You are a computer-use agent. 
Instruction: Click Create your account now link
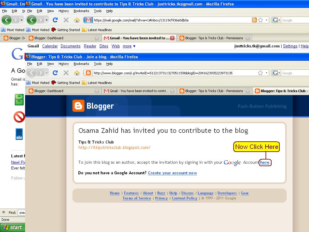point(172,173)
